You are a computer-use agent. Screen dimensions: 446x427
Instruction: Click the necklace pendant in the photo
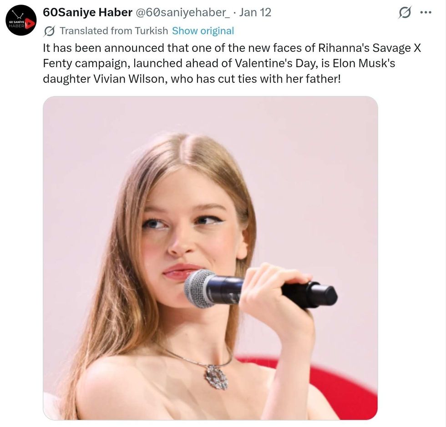(217, 376)
